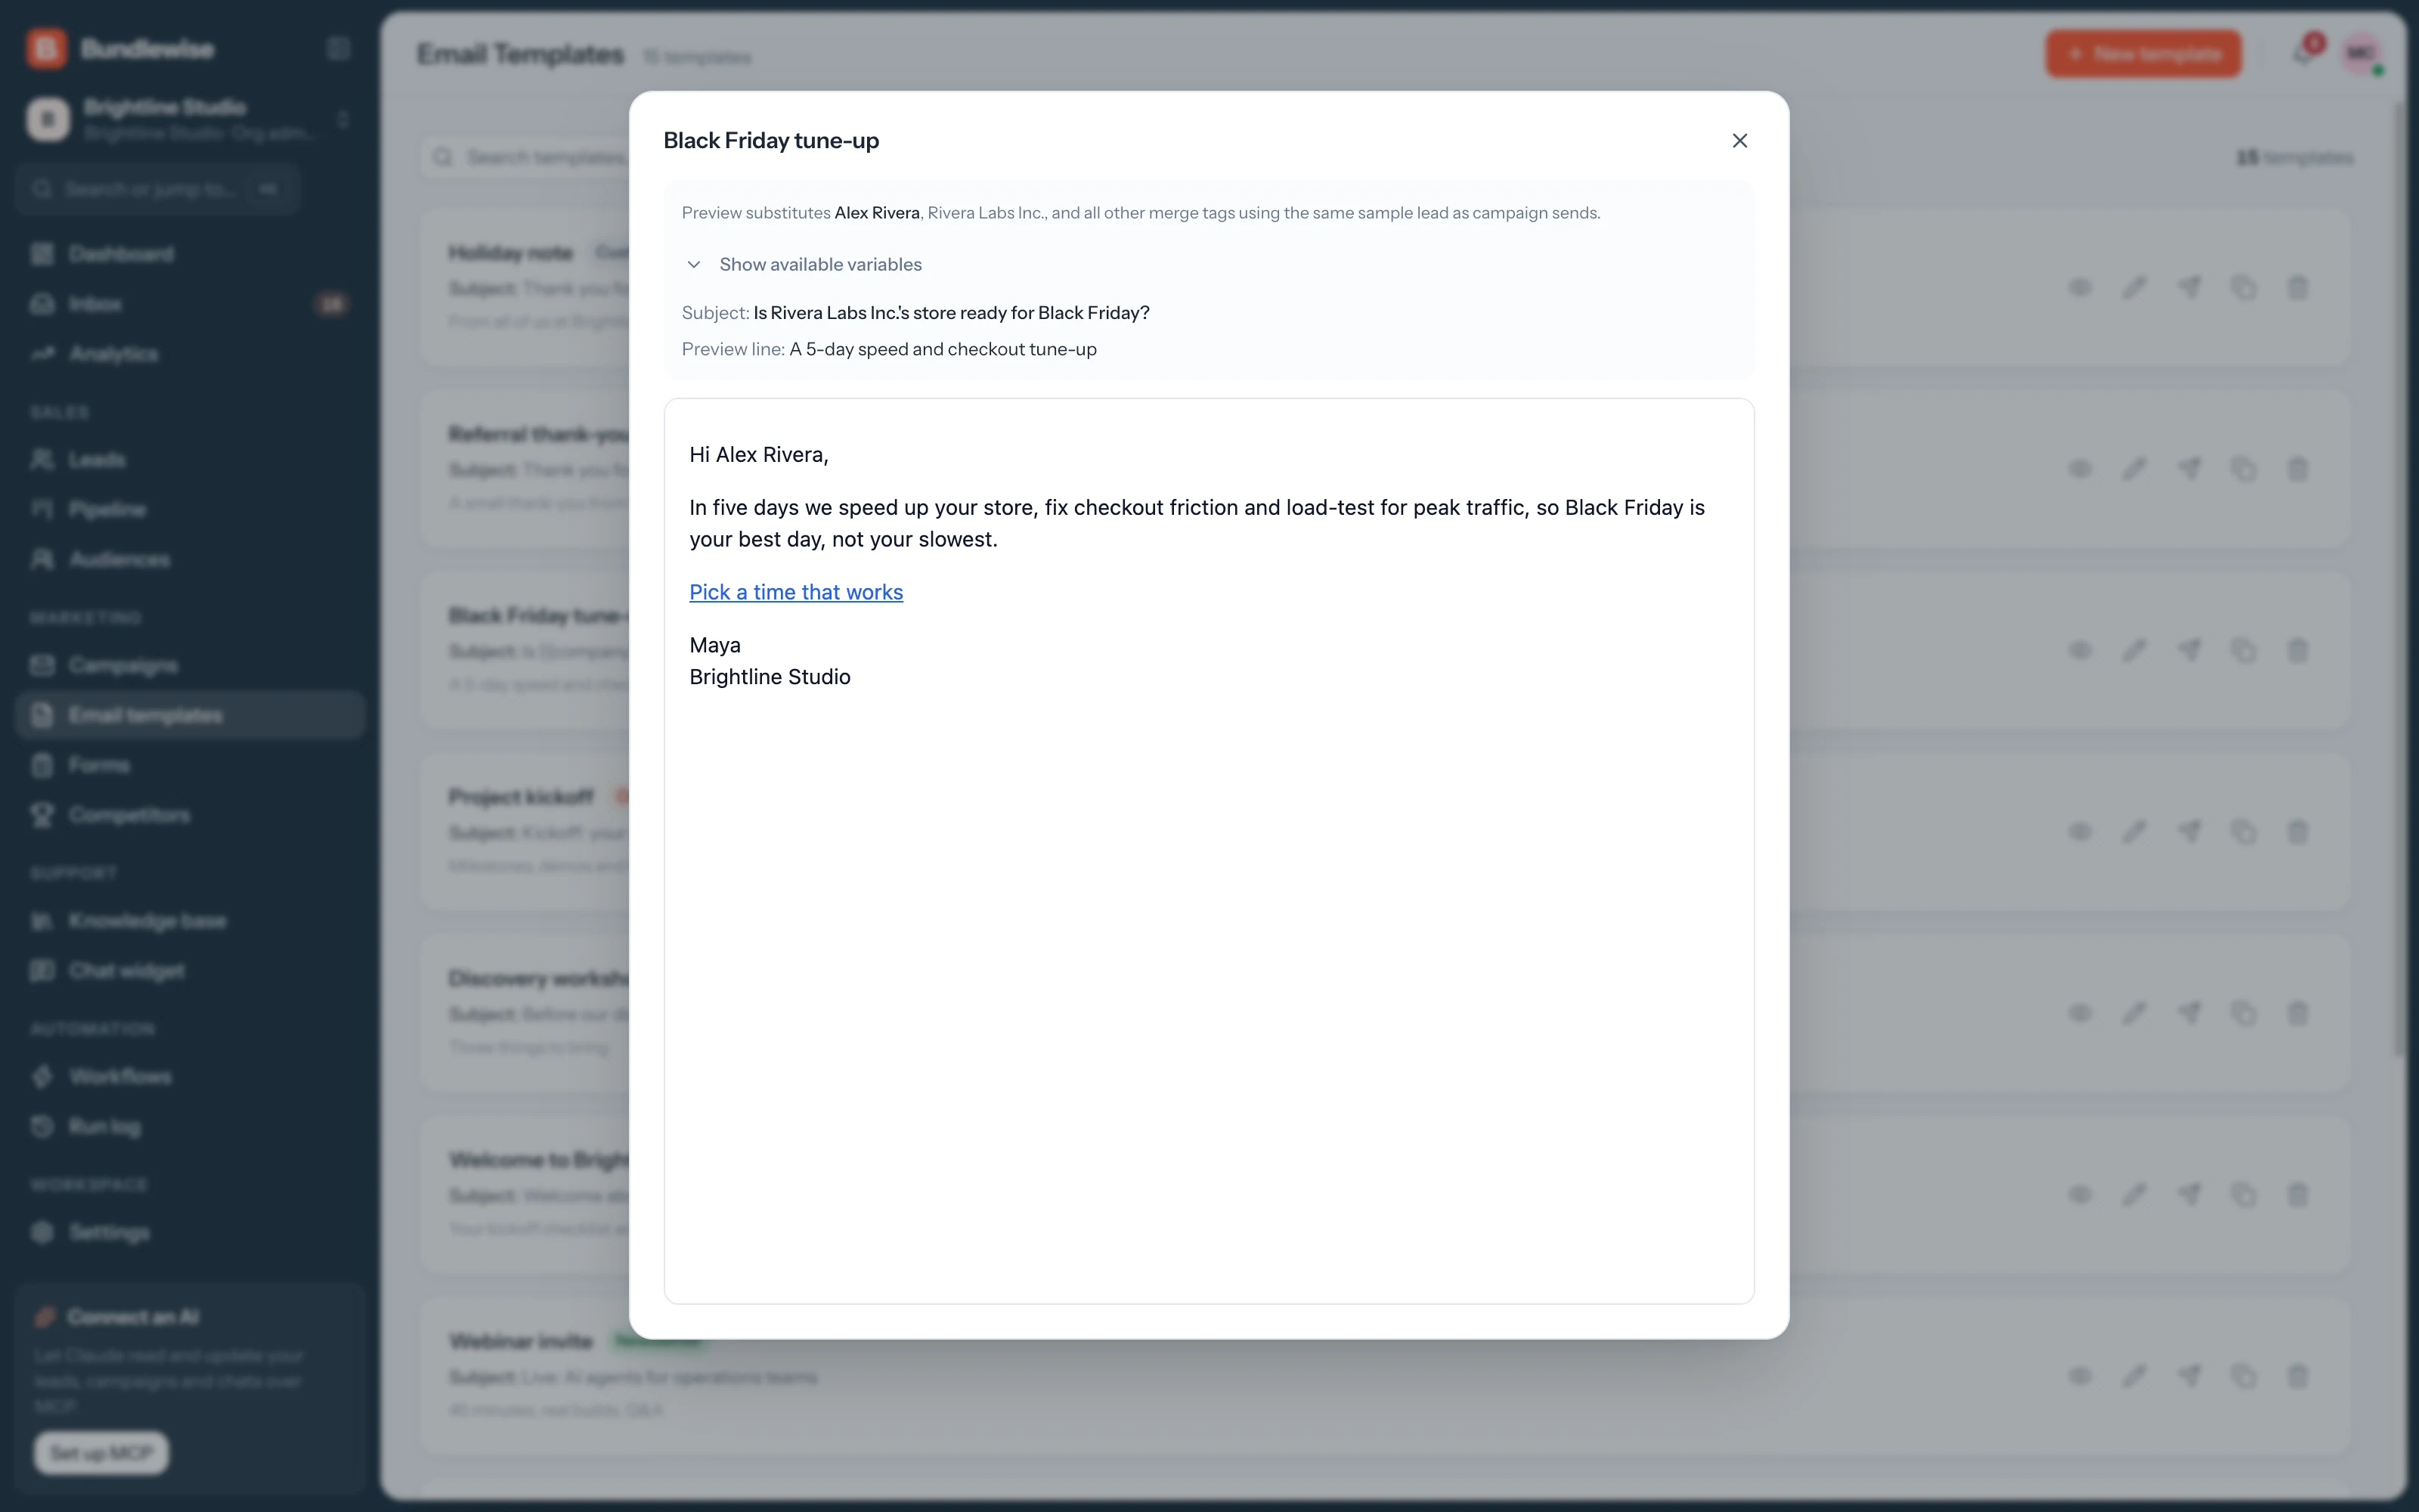
Task: Collapse the sidebar with the panel icon
Action: [339, 49]
